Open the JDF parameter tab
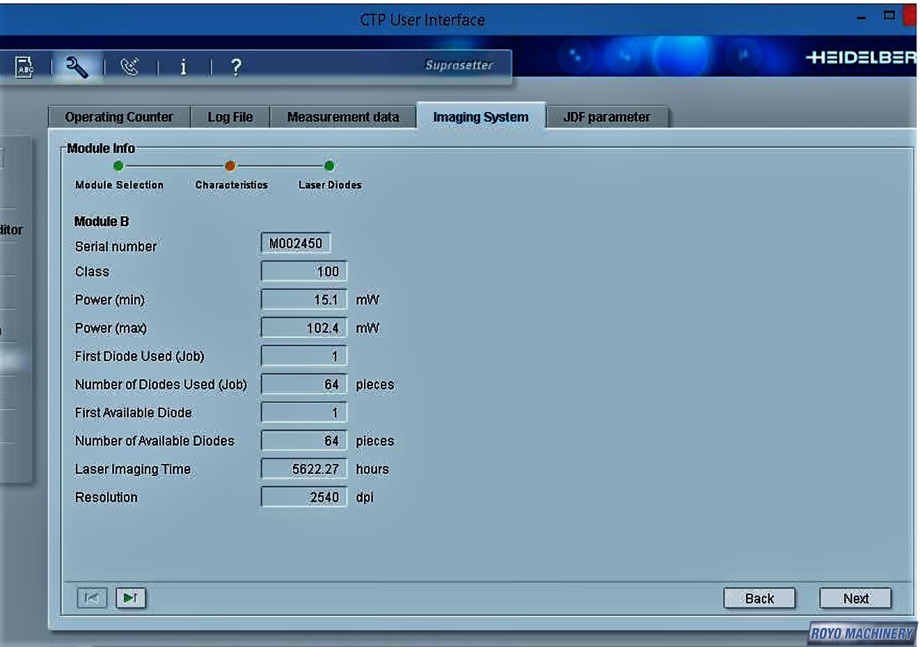Image resolution: width=920 pixels, height=647 pixels. 606,117
